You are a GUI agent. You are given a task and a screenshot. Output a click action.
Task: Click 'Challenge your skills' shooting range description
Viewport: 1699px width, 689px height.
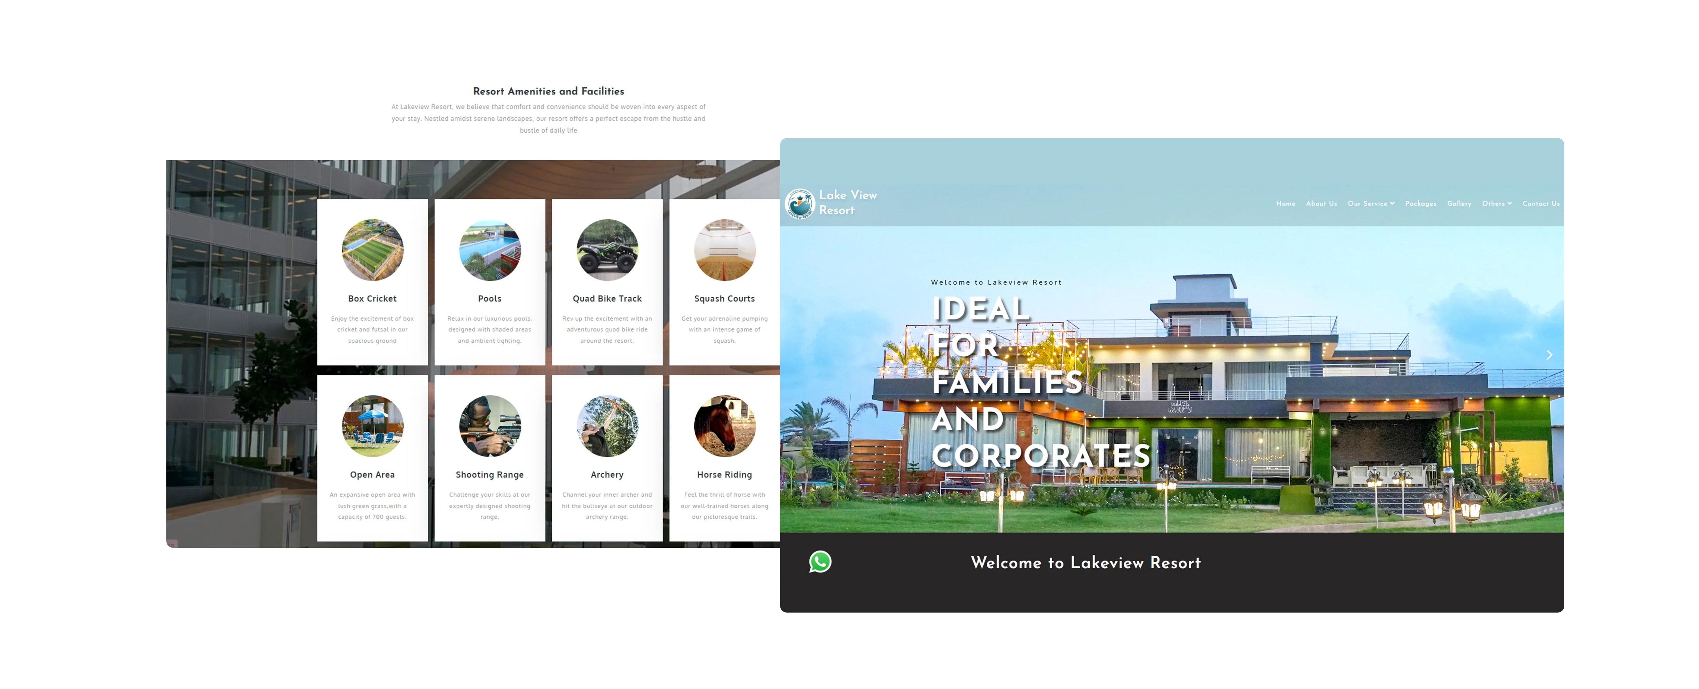click(x=489, y=506)
